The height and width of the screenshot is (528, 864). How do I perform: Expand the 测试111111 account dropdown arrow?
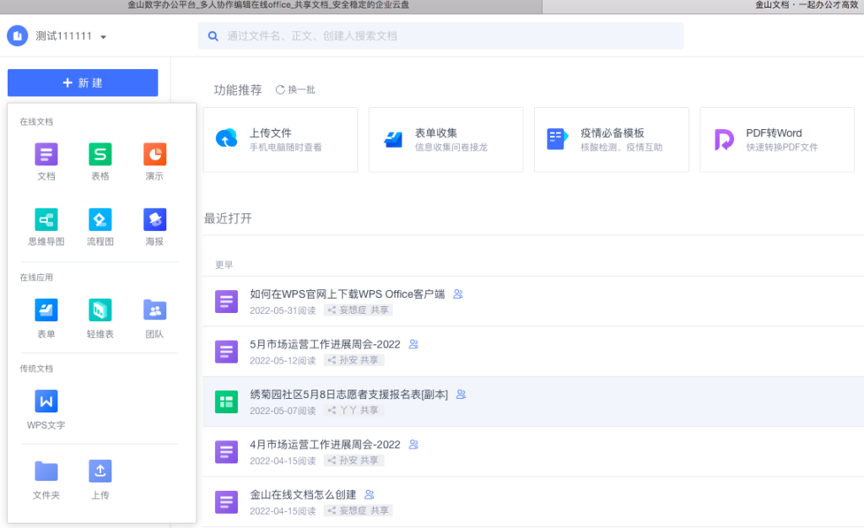click(x=103, y=37)
